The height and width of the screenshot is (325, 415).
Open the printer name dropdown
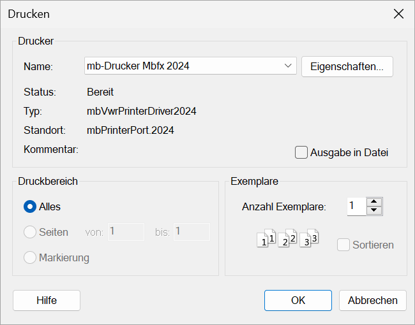point(288,66)
